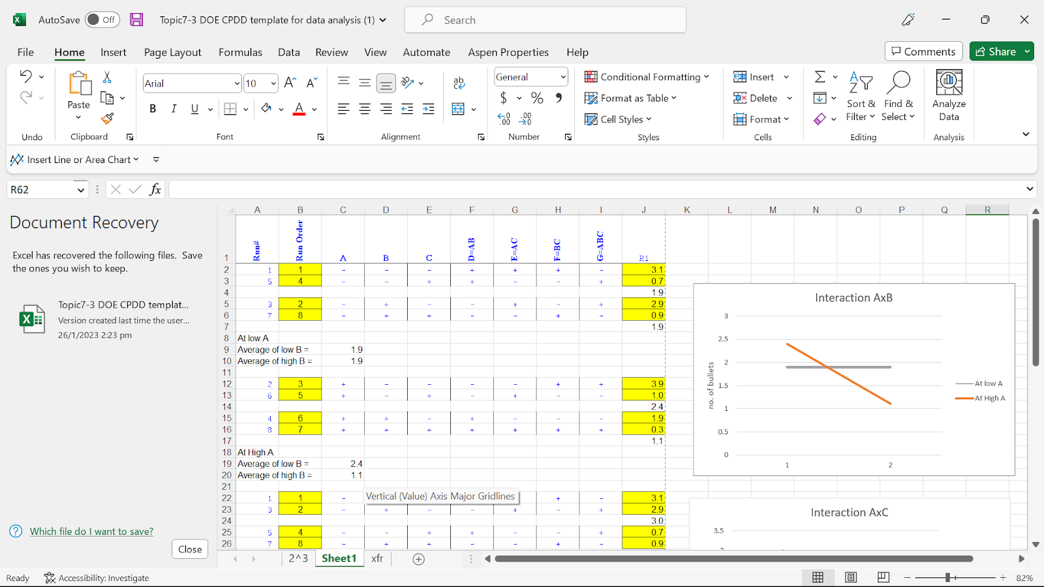Apply Comma Style format

tap(559, 98)
